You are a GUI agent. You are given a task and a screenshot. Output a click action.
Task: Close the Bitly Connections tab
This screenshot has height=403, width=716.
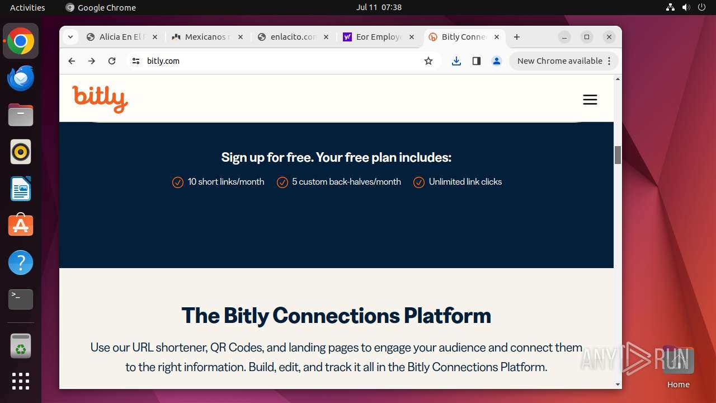pos(497,37)
